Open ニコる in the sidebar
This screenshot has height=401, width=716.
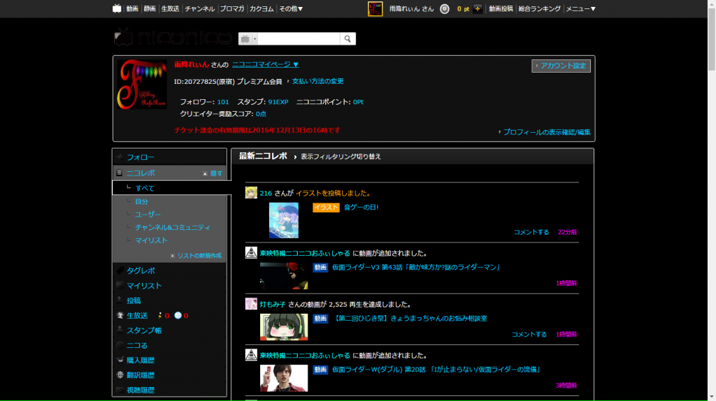point(137,345)
